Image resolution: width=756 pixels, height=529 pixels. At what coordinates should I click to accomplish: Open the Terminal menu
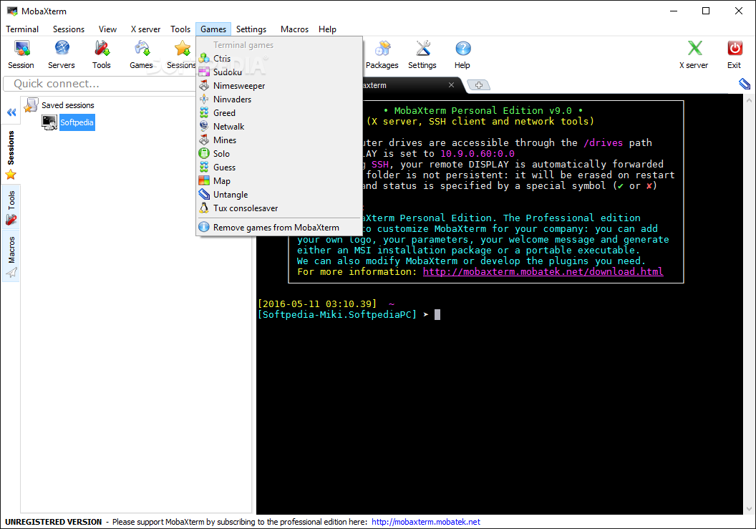coord(22,29)
